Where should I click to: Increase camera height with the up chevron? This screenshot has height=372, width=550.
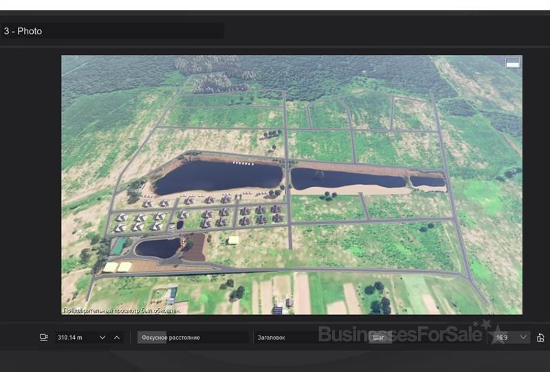tap(117, 338)
